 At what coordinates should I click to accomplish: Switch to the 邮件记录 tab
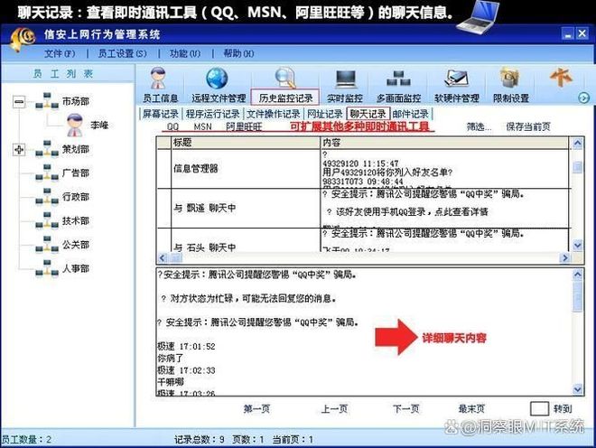[411, 114]
